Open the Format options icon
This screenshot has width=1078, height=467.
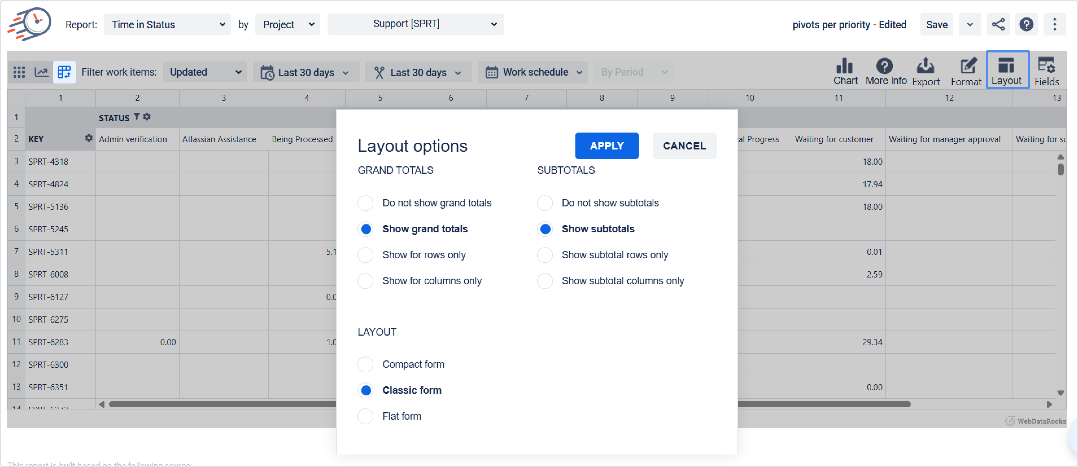coord(965,71)
